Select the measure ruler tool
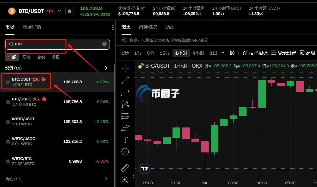 coord(125,168)
